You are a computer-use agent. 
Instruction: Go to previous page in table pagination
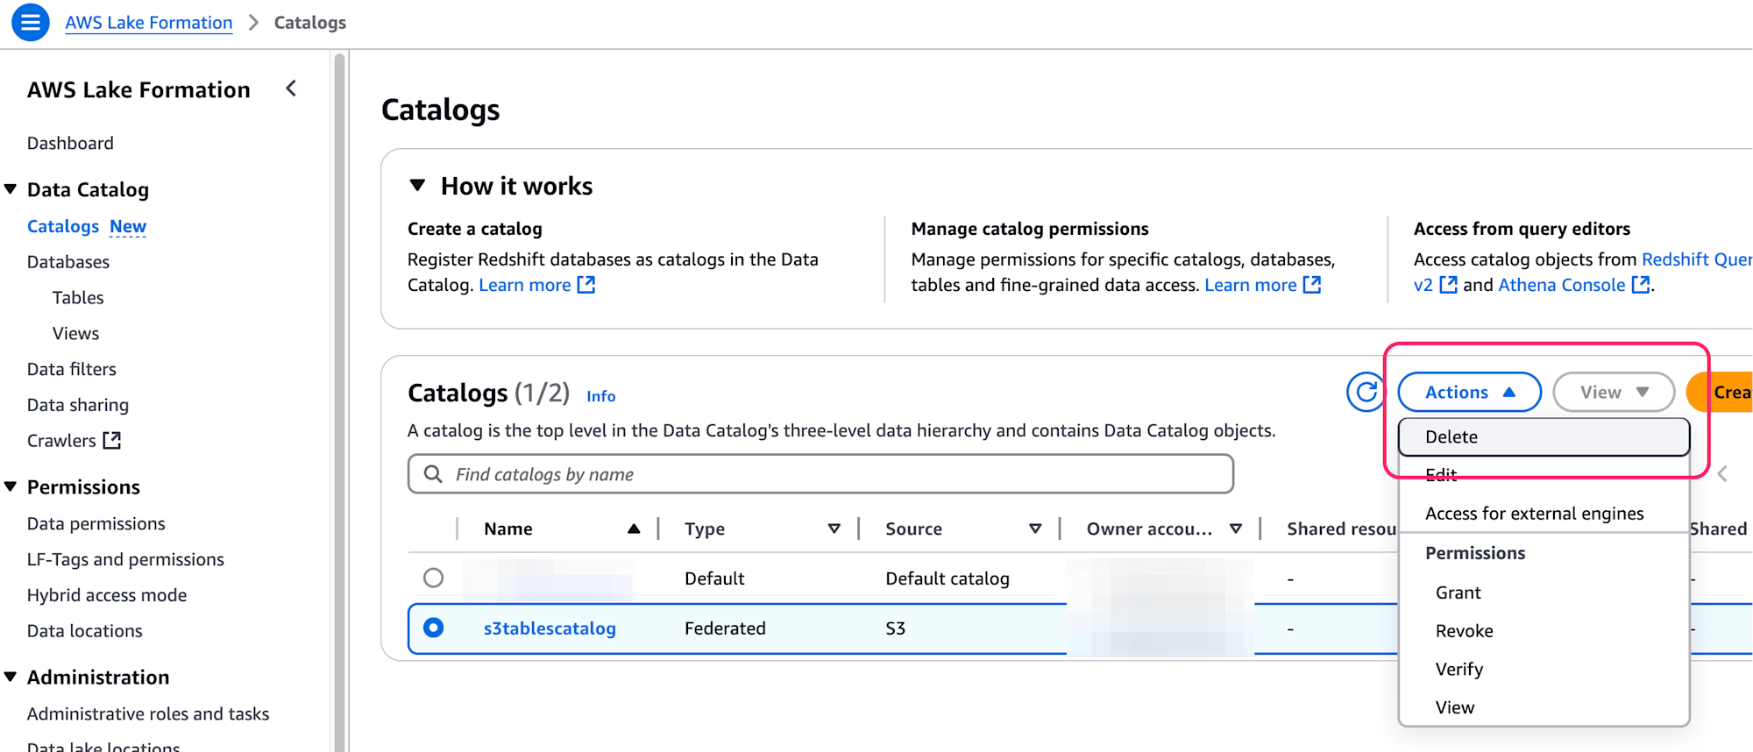1722,474
